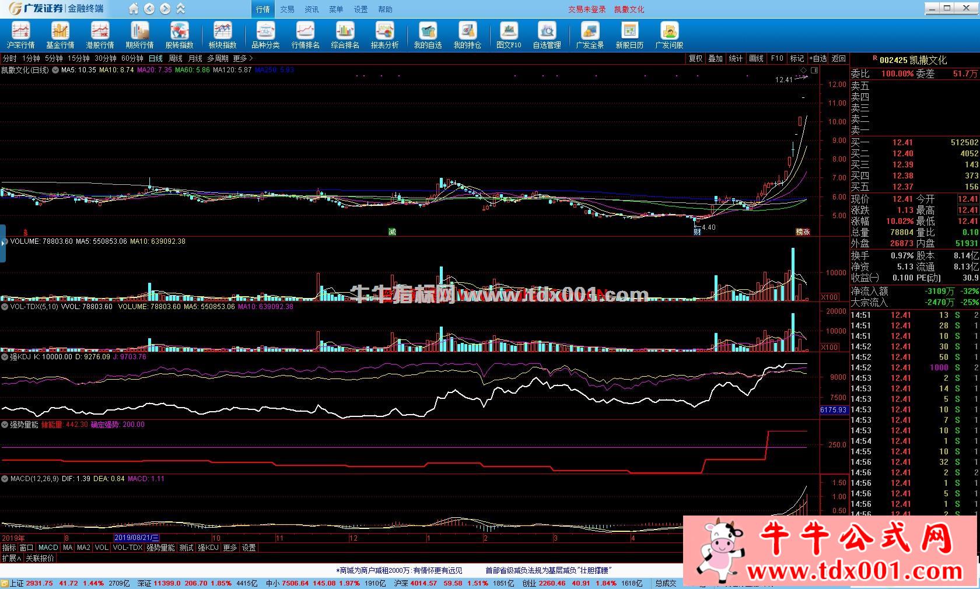Open the 综合排名 overall ranking icon
Viewport: 980px width, 589px height.
345,35
